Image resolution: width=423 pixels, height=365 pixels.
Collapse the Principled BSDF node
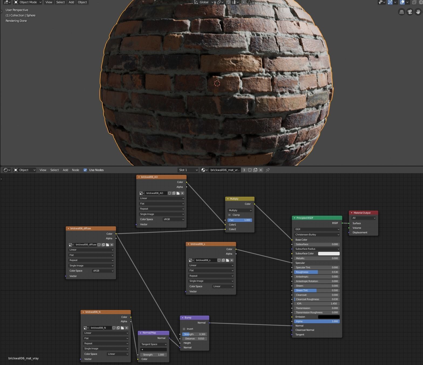[x=294, y=218]
